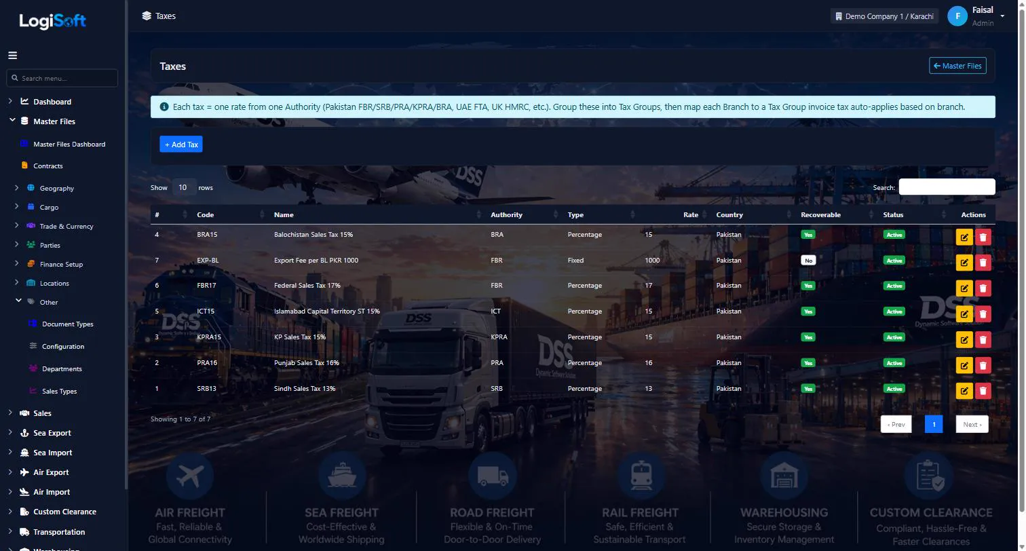Collapse the Other submenu
This screenshot has height=551, width=1026.
18,301
